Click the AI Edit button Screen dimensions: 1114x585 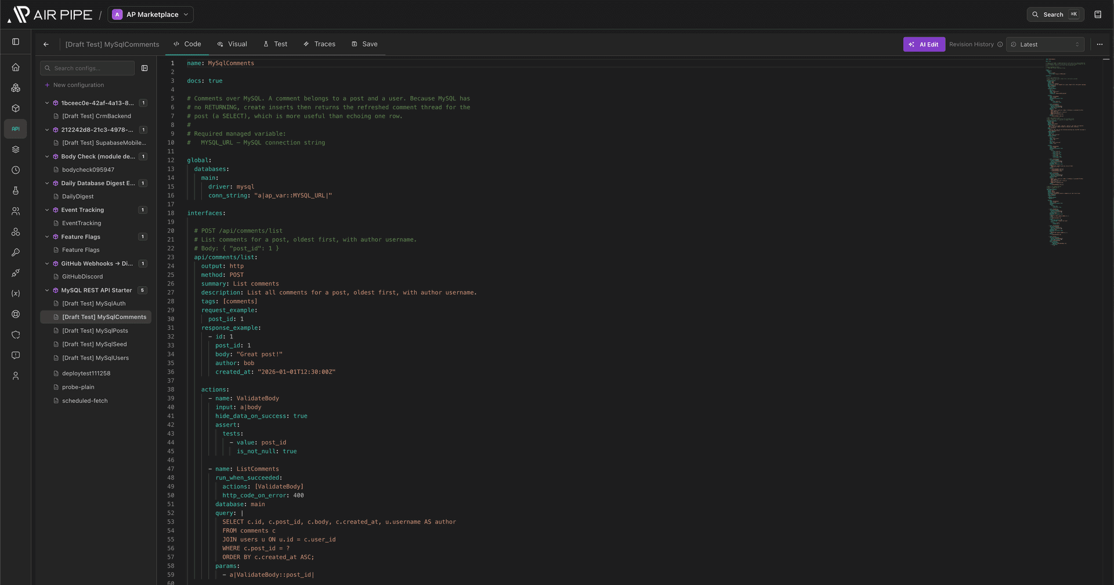(x=924, y=44)
